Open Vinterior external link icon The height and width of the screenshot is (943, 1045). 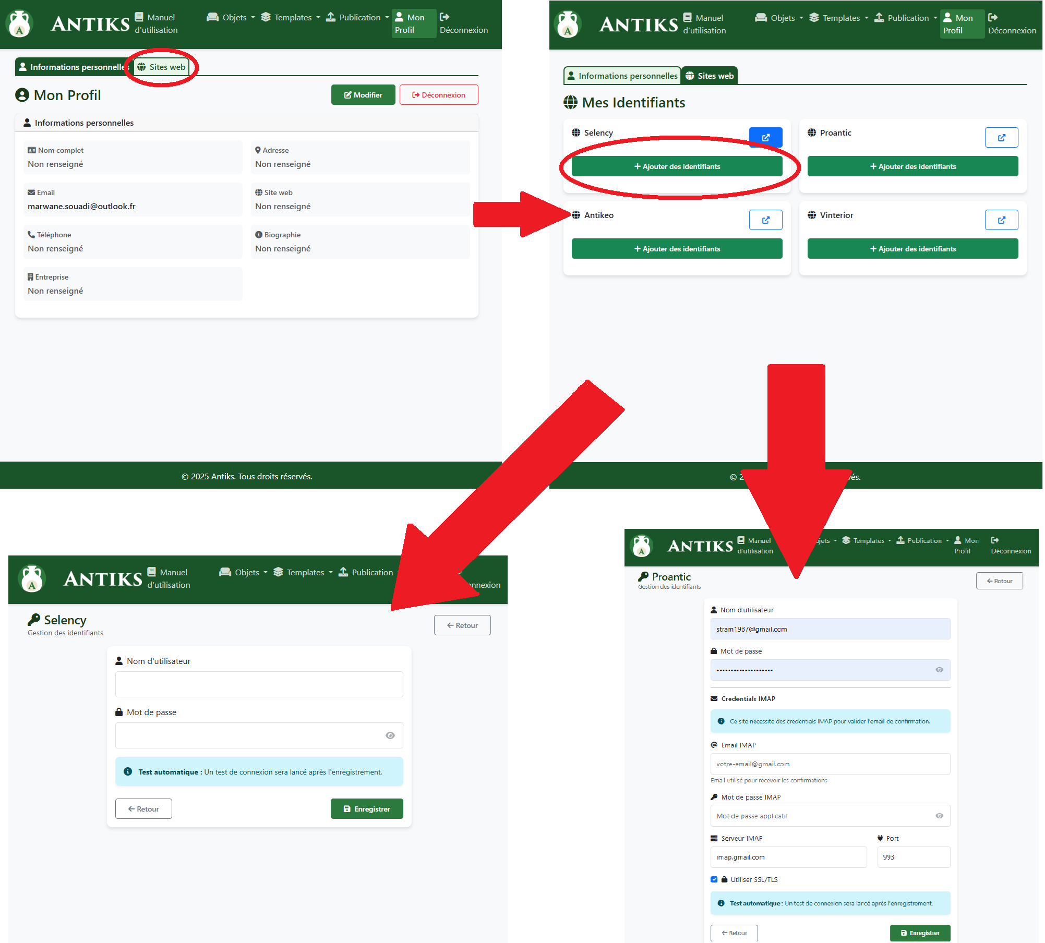[1001, 220]
